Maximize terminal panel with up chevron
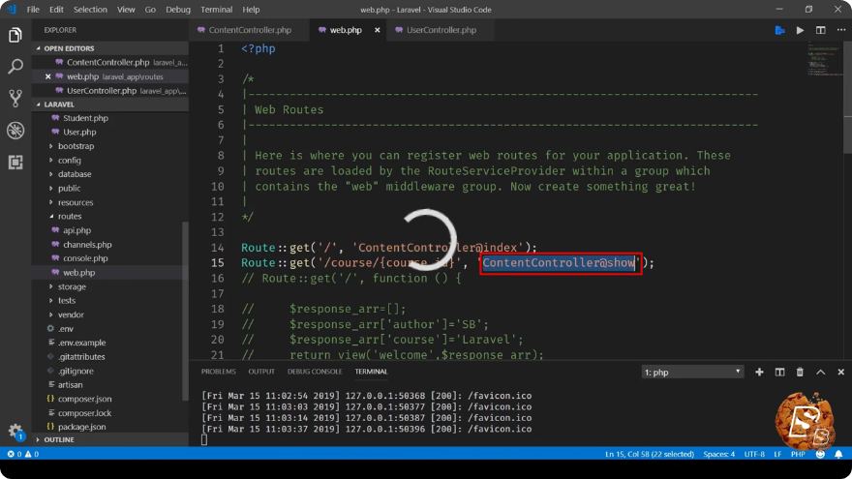This screenshot has width=852, height=479. tap(820, 372)
